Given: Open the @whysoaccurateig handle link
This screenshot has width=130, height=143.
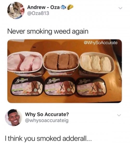Looking at the screenshot, I should 47,121.
